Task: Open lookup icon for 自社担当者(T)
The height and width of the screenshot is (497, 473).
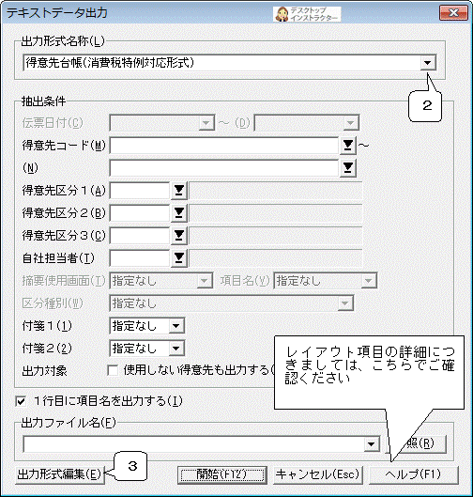Action: click(179, 258)
